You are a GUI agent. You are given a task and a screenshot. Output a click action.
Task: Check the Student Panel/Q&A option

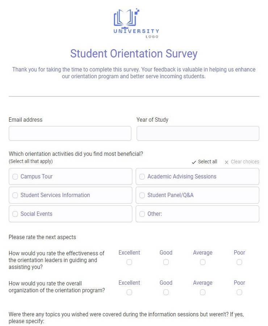142,195
